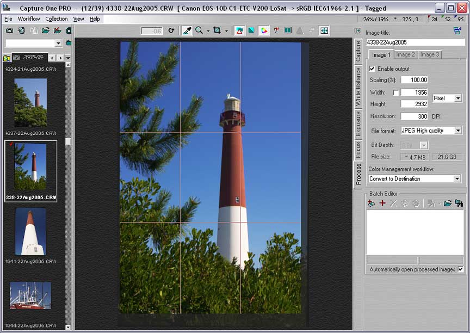
Task: Select the magnifier zoom tool
Action: [199, 30]
